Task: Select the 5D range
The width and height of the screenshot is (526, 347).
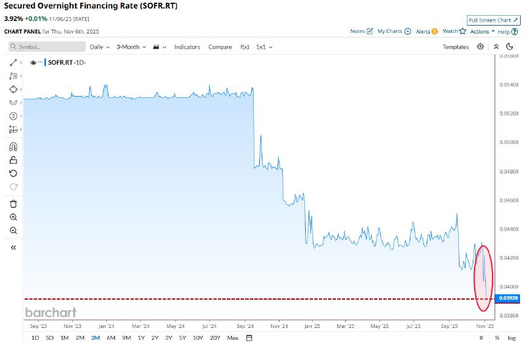Action: [49, 338]
